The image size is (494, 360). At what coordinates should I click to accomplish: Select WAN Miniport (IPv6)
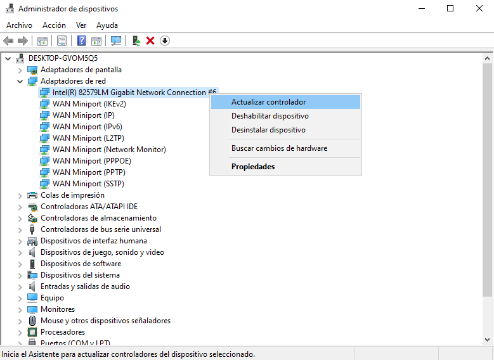coord(88,127)
